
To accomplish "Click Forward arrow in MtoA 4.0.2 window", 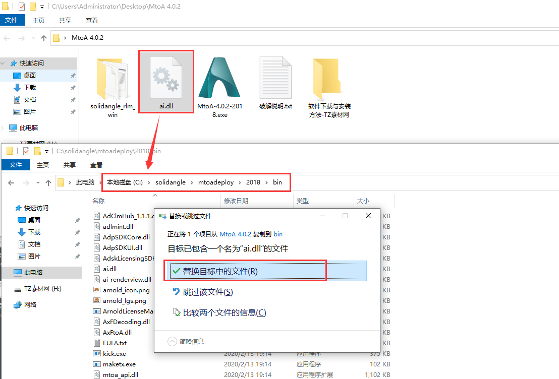I will point(21,38).
